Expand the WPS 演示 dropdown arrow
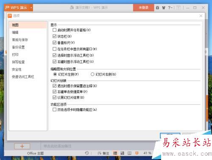The height and width of the screenshot is (160, 212). coord(31,8)
